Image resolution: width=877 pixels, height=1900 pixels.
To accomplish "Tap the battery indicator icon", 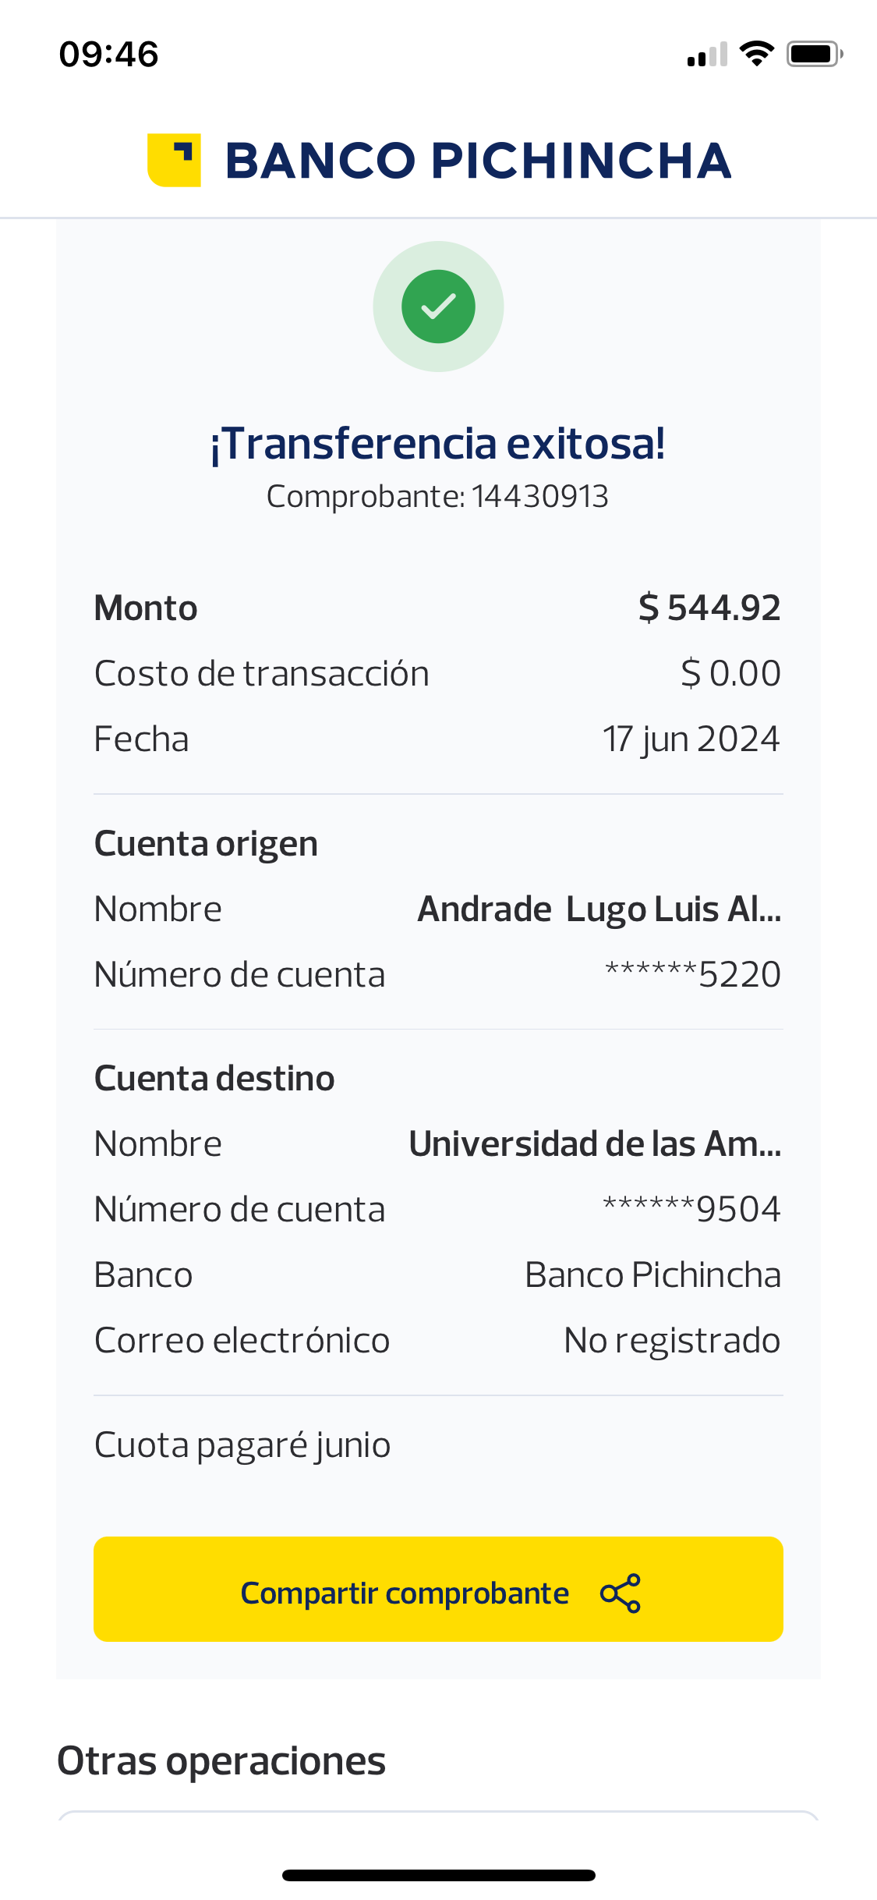I will click(x=814, y=54).
